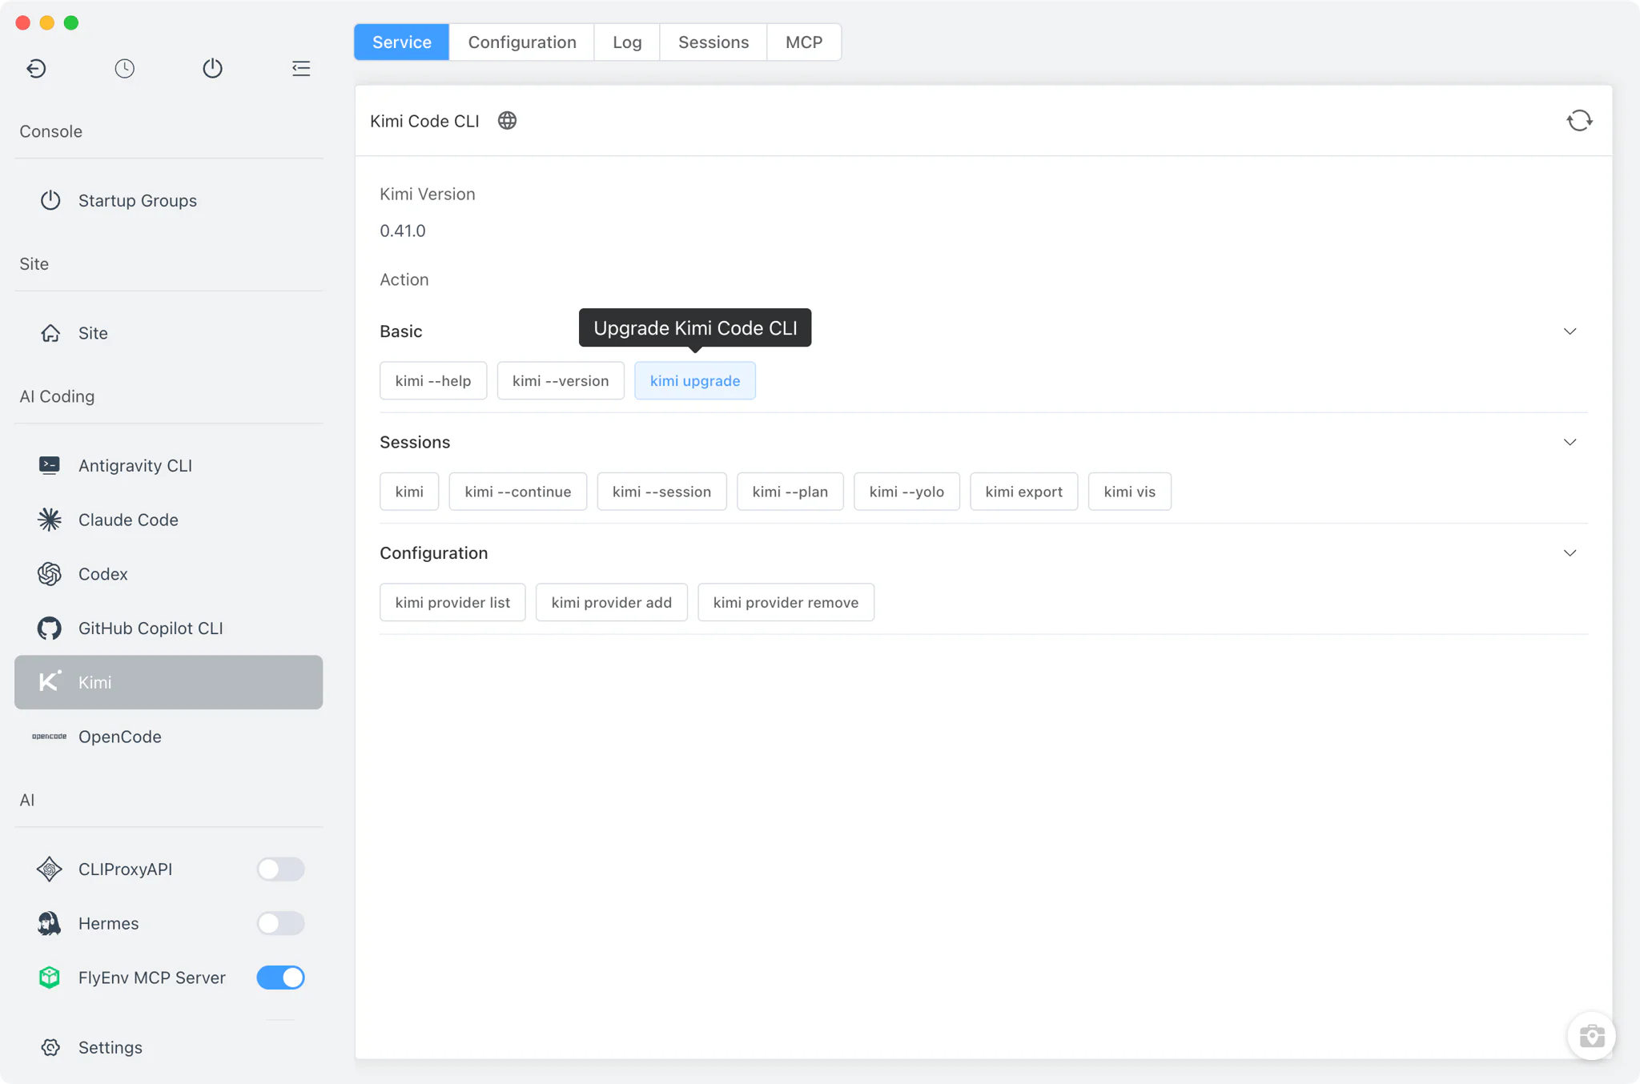Switch to the Log tab
This screenshot has width=1640, height=1084.
[627, 42]
